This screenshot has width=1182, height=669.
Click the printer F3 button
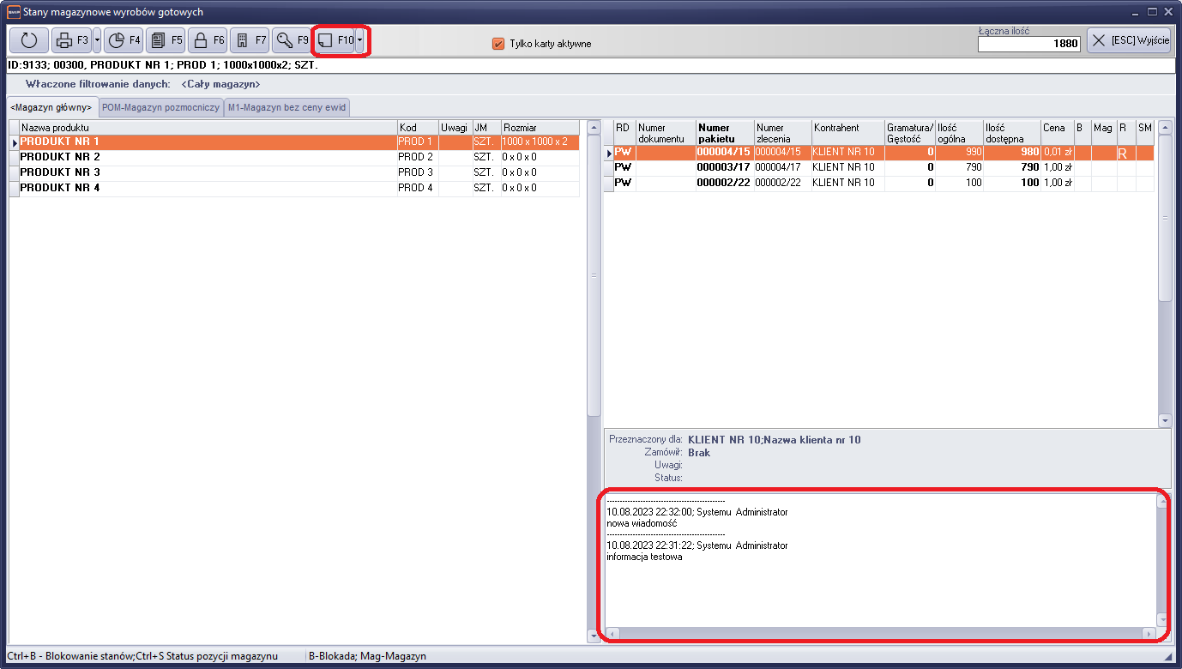click(71, 40)
